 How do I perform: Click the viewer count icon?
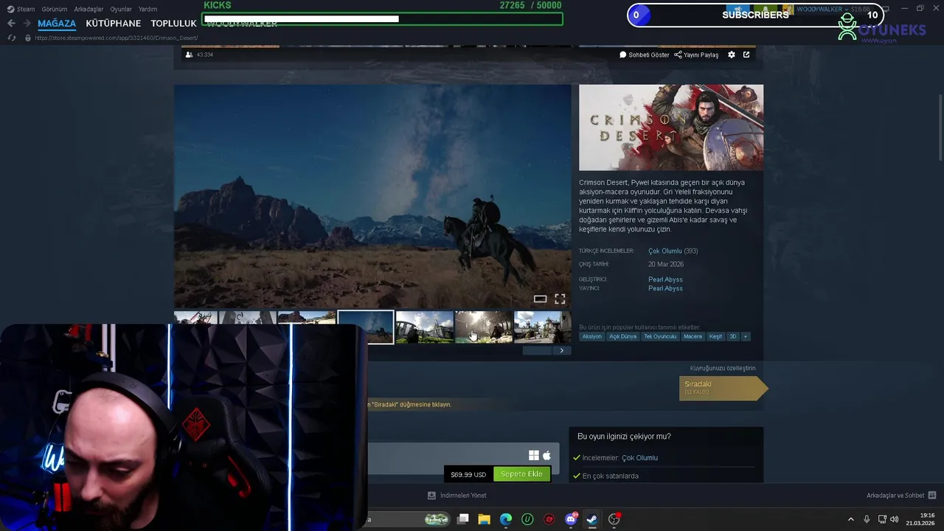[189, 55]
